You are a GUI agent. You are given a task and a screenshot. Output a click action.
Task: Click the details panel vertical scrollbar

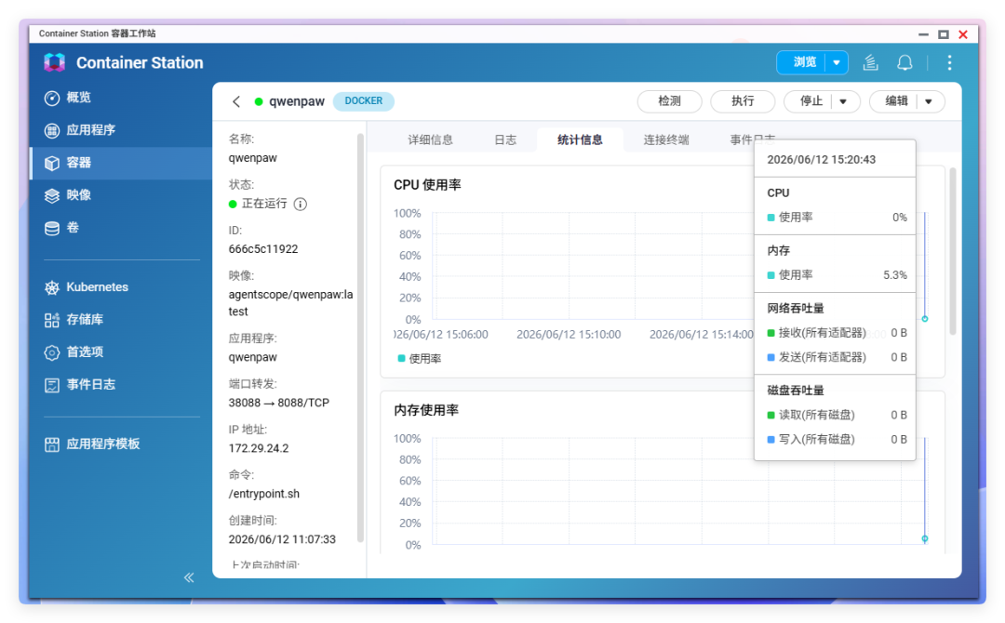tap(360, 338)
